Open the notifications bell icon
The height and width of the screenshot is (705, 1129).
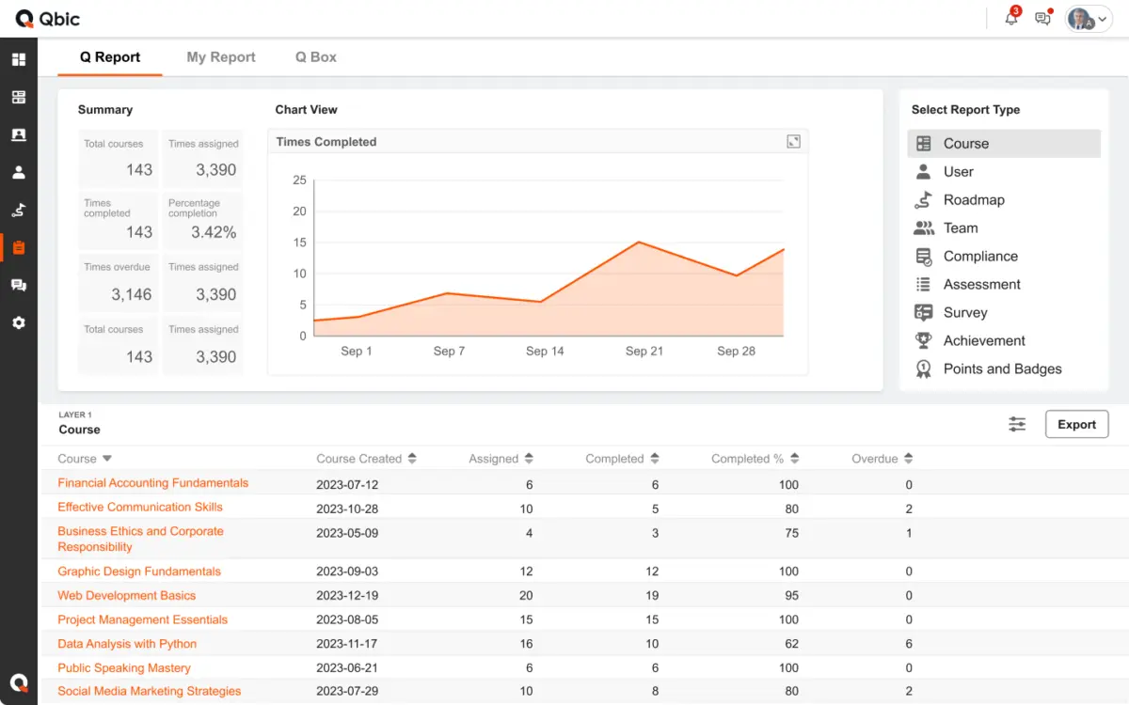tap(1011, 19)
